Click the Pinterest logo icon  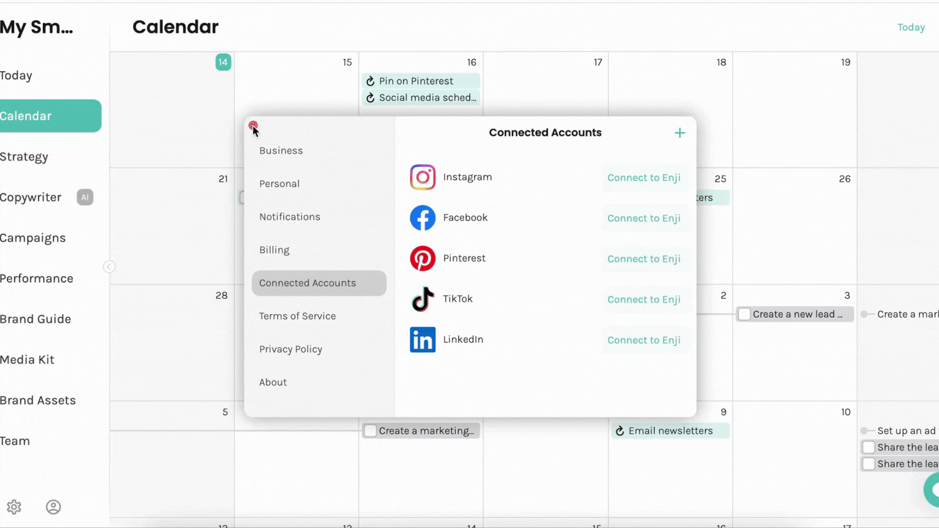423,259
